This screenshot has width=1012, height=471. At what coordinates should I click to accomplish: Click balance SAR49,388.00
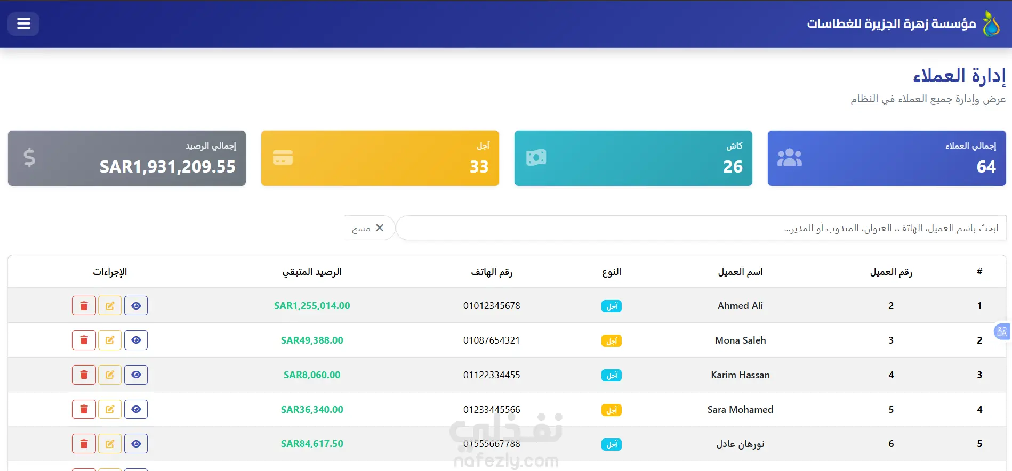[312, 340]
